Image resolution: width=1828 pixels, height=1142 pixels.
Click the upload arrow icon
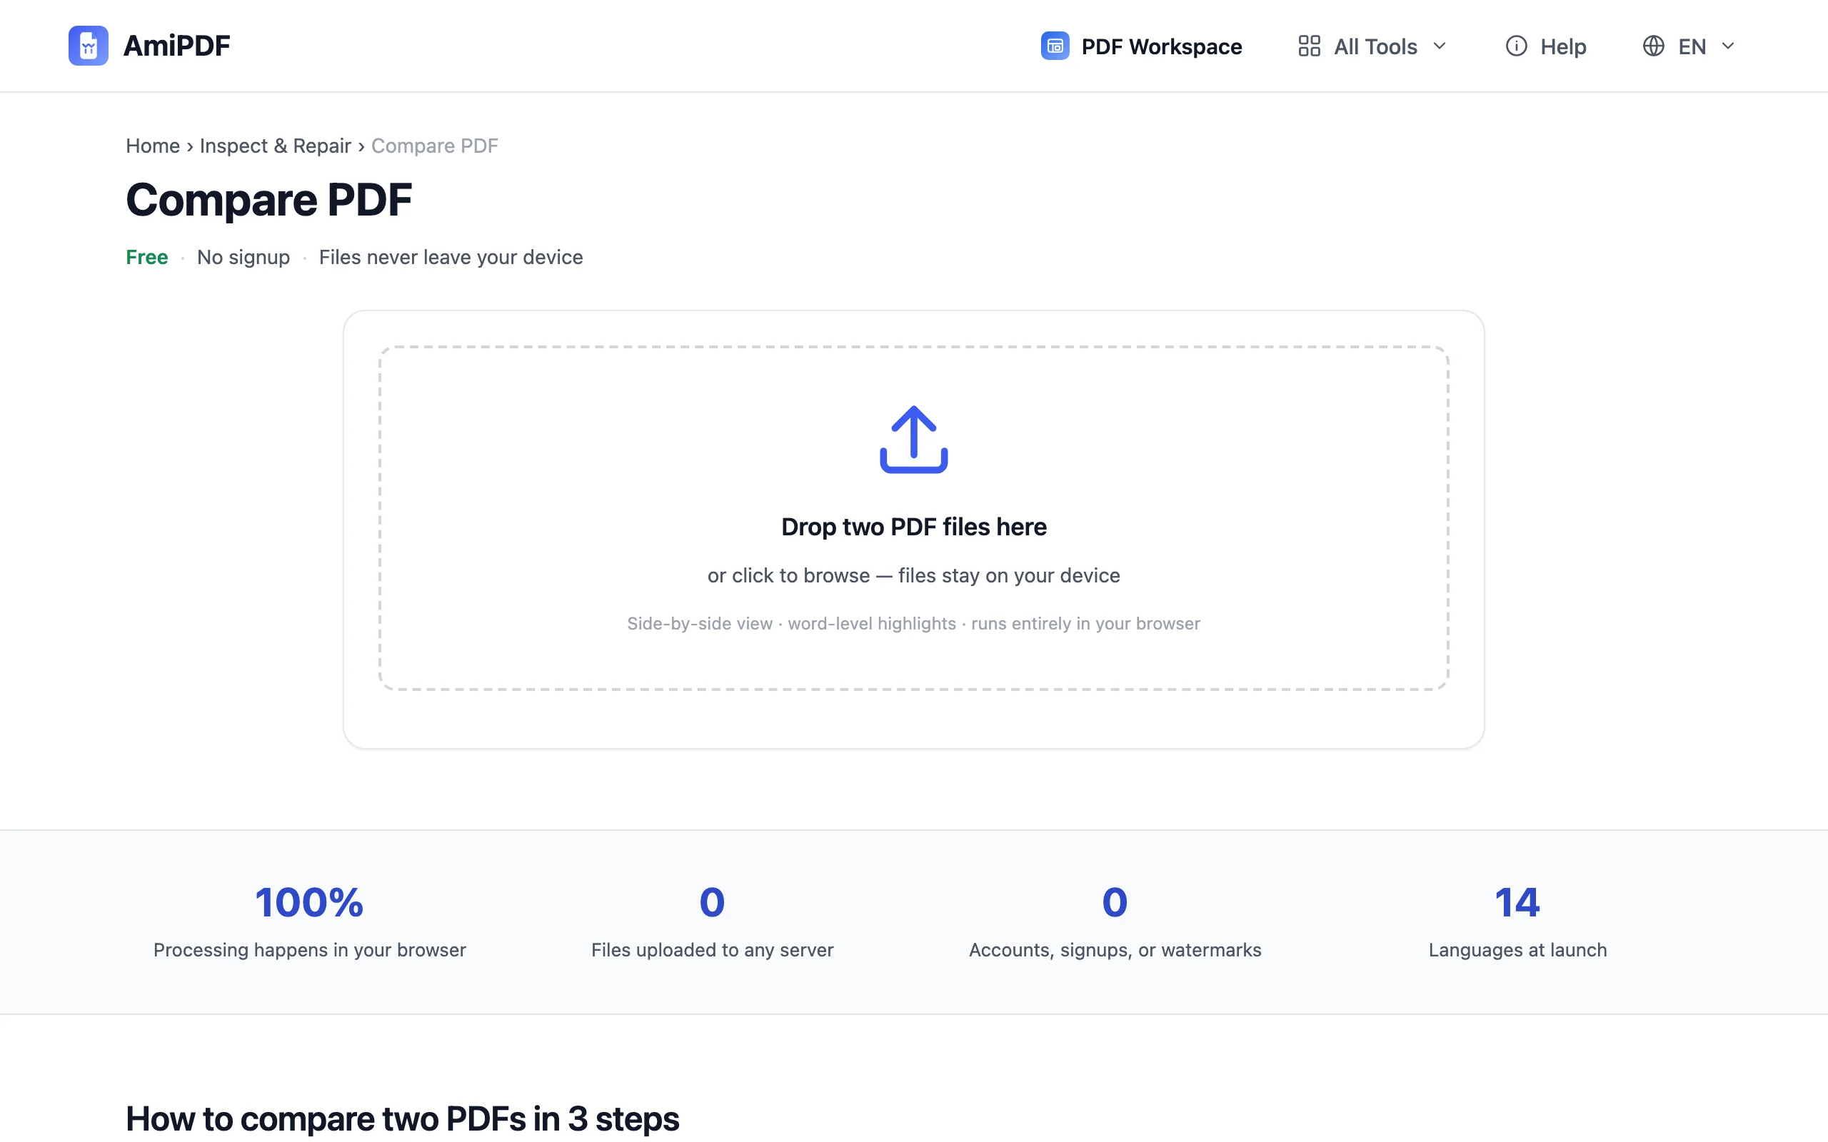click(x=914, y=440)
